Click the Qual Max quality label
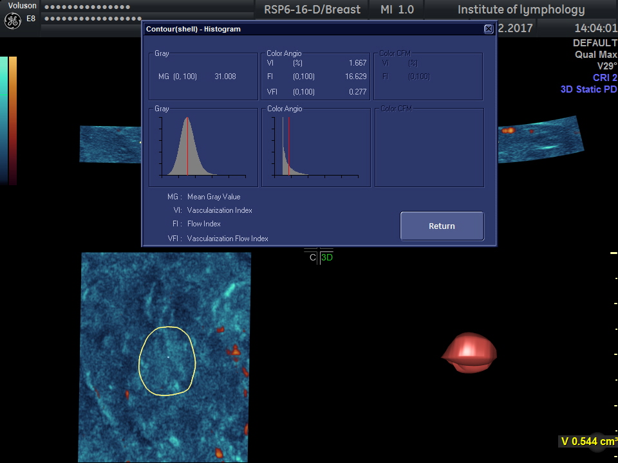This screenshot has height=463, width=618. 595,55
